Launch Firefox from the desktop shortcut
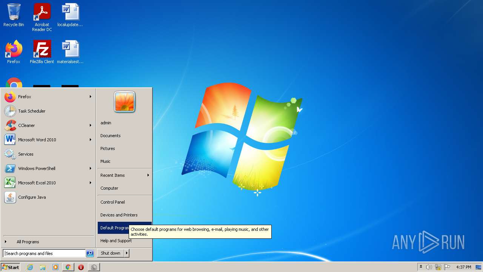483x272 pixels. pyautogui.click(x=14, y=52)
